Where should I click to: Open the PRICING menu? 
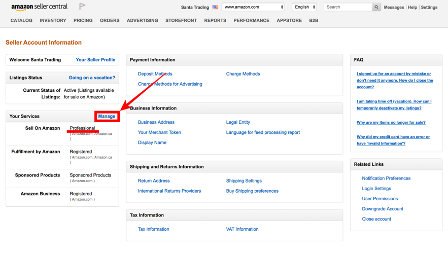click(x=83, y=21)
